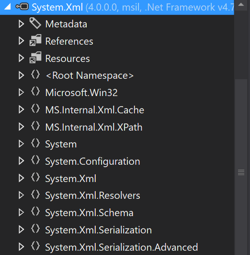
Task: Select the References row label
Action: 69,41
